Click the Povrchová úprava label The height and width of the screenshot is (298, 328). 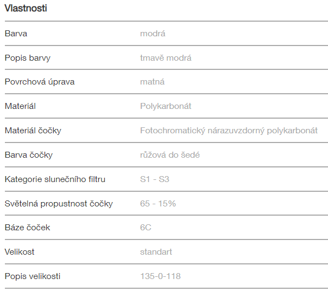click(40, 82)
